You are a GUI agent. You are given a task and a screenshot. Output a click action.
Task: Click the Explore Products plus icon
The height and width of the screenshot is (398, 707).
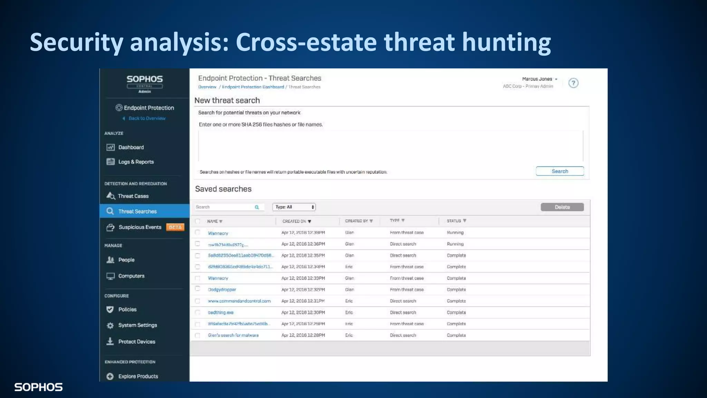(110, 376)
